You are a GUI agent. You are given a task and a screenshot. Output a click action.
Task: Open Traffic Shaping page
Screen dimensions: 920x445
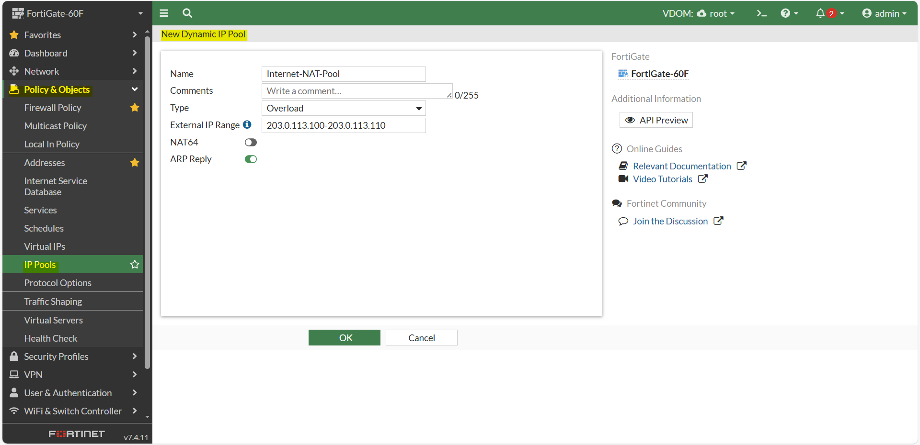coord(53,301)
